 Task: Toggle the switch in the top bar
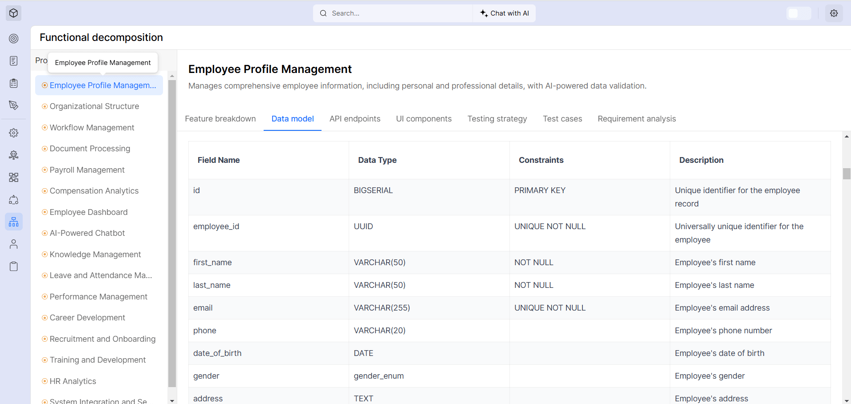pyautogui.click(x=798, y=13)
